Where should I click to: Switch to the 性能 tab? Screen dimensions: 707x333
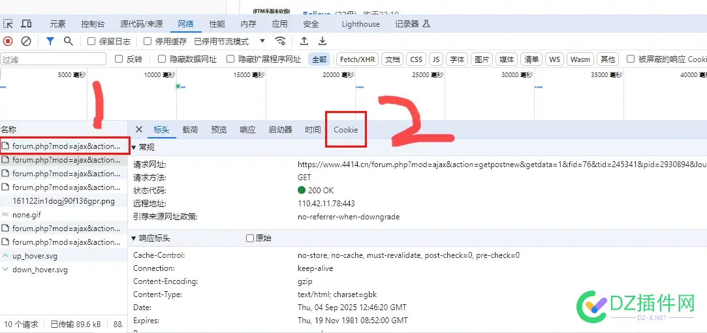click(x=217, y=24)
